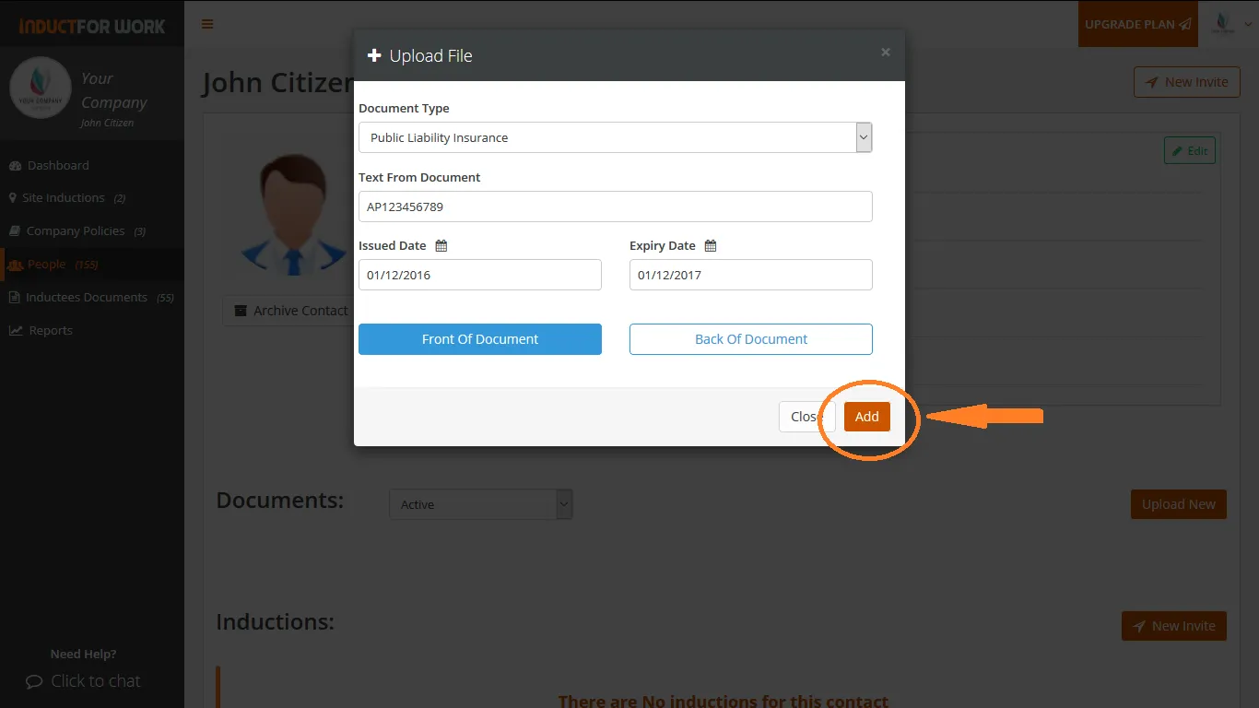Screen dimensions: 1259x708
Task: Click the company logo avatar in sidebar
Action: [x=41, y=88]
